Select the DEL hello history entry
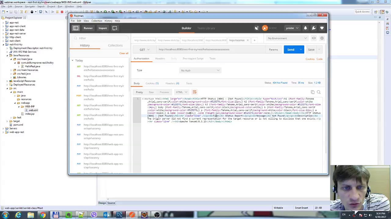This screenshot has width=391, height=219. [x=100, y=78]
